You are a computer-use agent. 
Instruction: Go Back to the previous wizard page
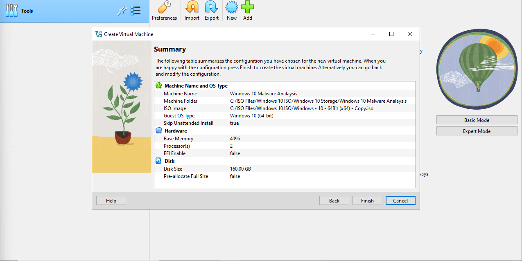click(x=334, y=200)
